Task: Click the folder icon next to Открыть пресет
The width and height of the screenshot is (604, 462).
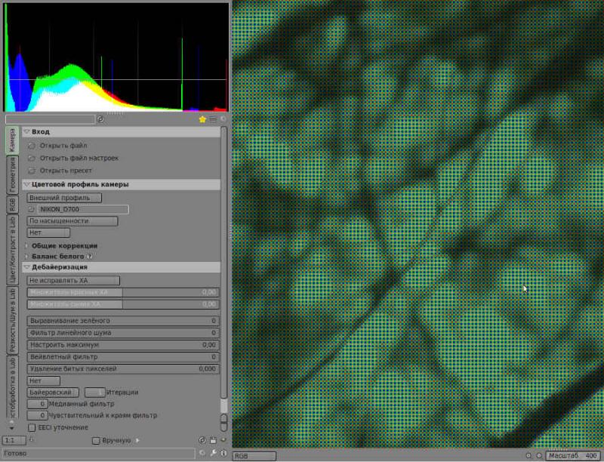Action: coord(32,171)
